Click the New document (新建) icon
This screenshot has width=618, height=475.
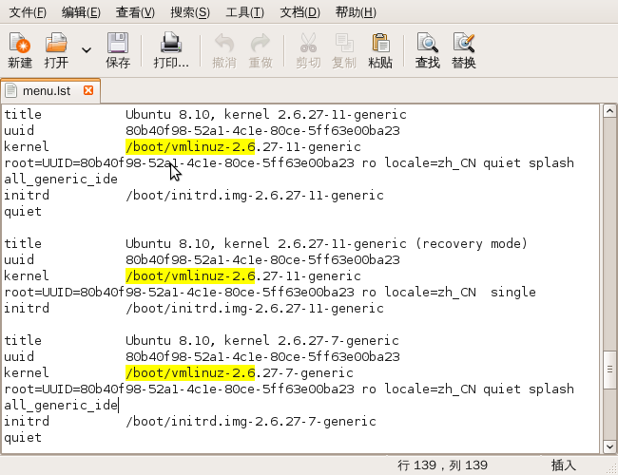coord(20,44)
